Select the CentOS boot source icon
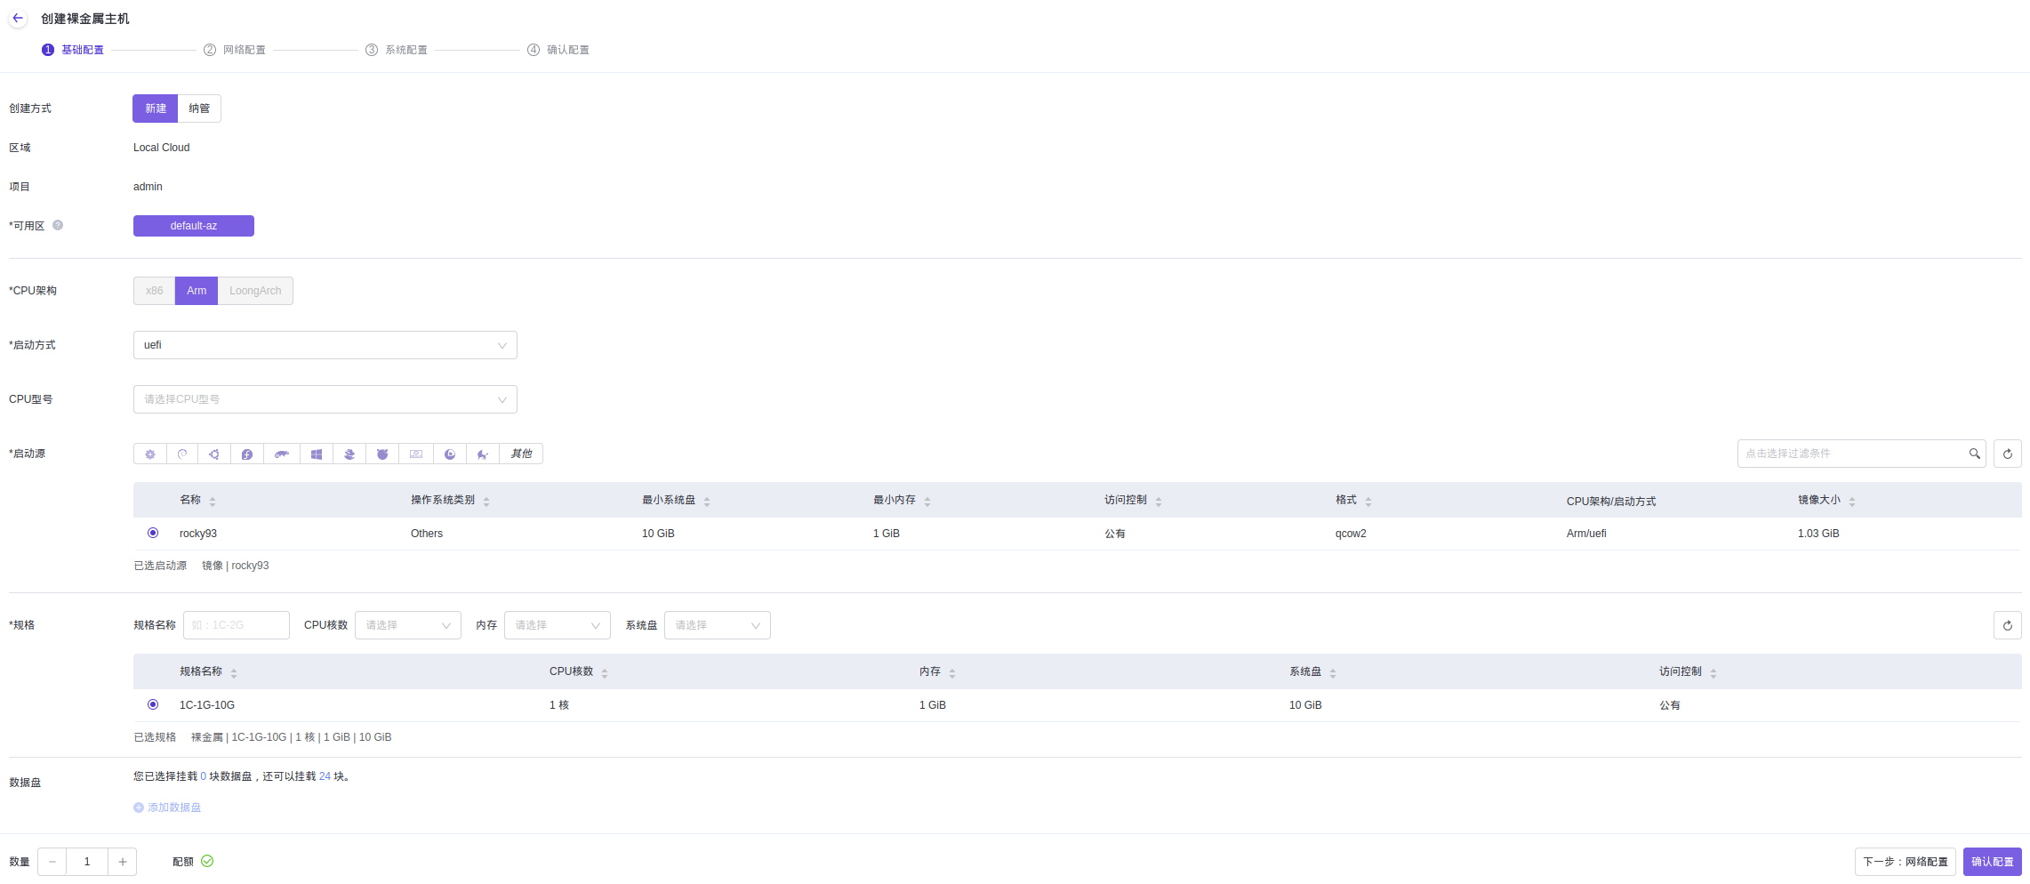The height and width of the screenshot is (884, 2030). (150, 454)
